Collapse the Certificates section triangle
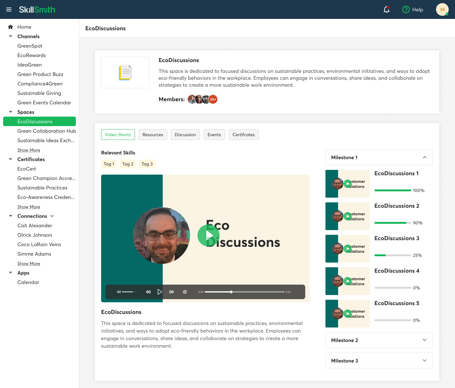The image size is (455, 388). 10,159
